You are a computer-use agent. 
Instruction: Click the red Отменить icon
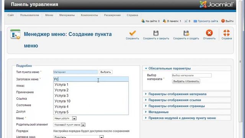pyautogui.click(x=209, y=33)
